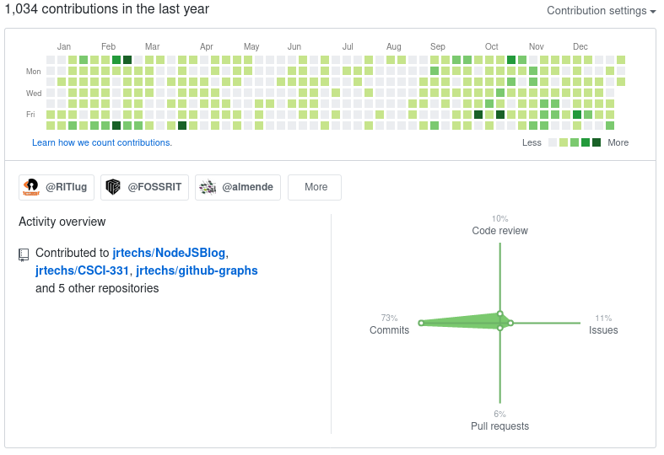Click the Pull requests point on chart
Image resolution: width=664 pixels, height=455 pixels.
pyautogui.click(x=500, y=327)
